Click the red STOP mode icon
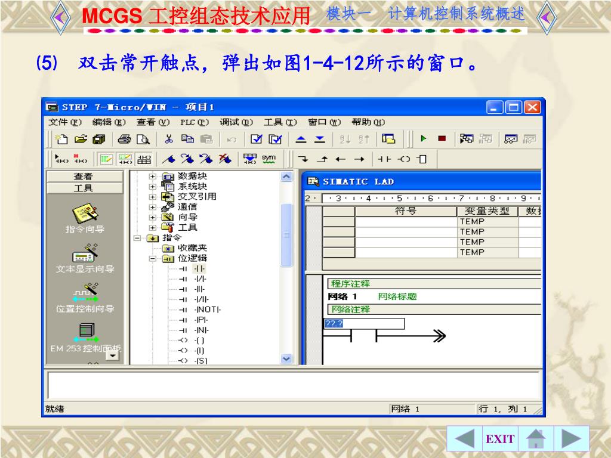 click(x=442, y=138)
